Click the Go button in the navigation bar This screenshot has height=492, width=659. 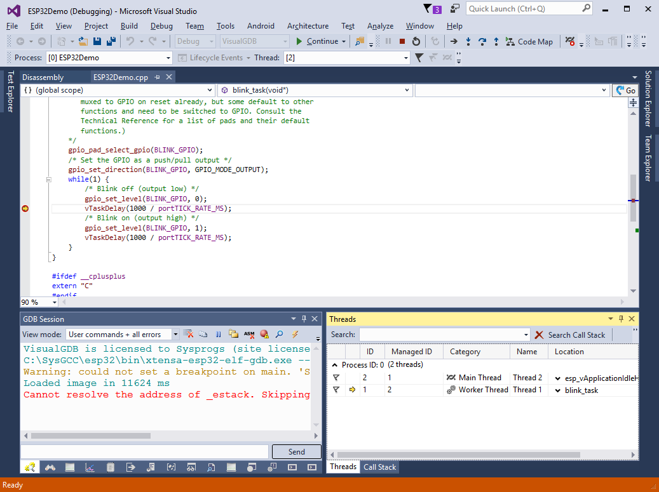625,90
